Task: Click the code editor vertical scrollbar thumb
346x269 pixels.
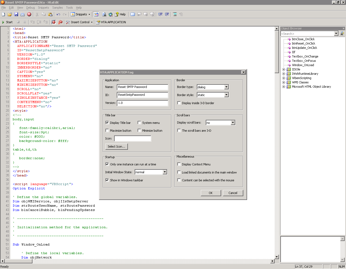Action: (277, 51)
